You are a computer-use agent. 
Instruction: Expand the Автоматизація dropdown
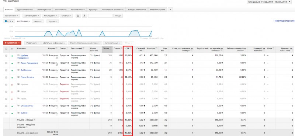(x=113, y=43)
